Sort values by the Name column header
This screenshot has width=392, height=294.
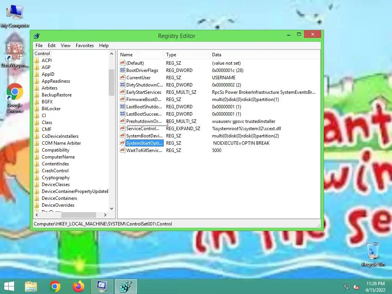pos(141,54)
